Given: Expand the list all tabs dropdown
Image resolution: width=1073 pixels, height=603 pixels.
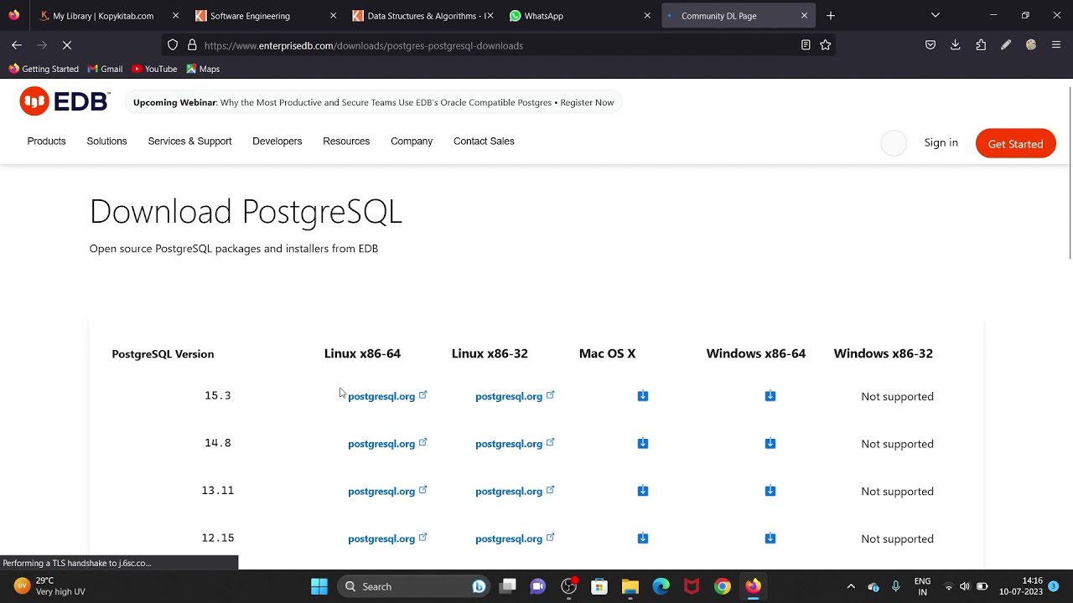Looking at the screenshot, I should 936,15.
